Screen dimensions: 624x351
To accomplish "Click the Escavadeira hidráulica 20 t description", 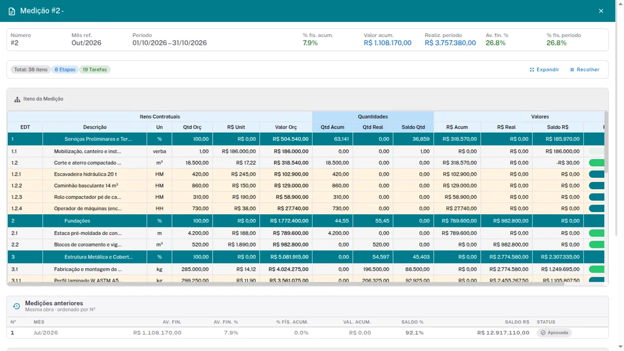I will (x=85, y=174).
